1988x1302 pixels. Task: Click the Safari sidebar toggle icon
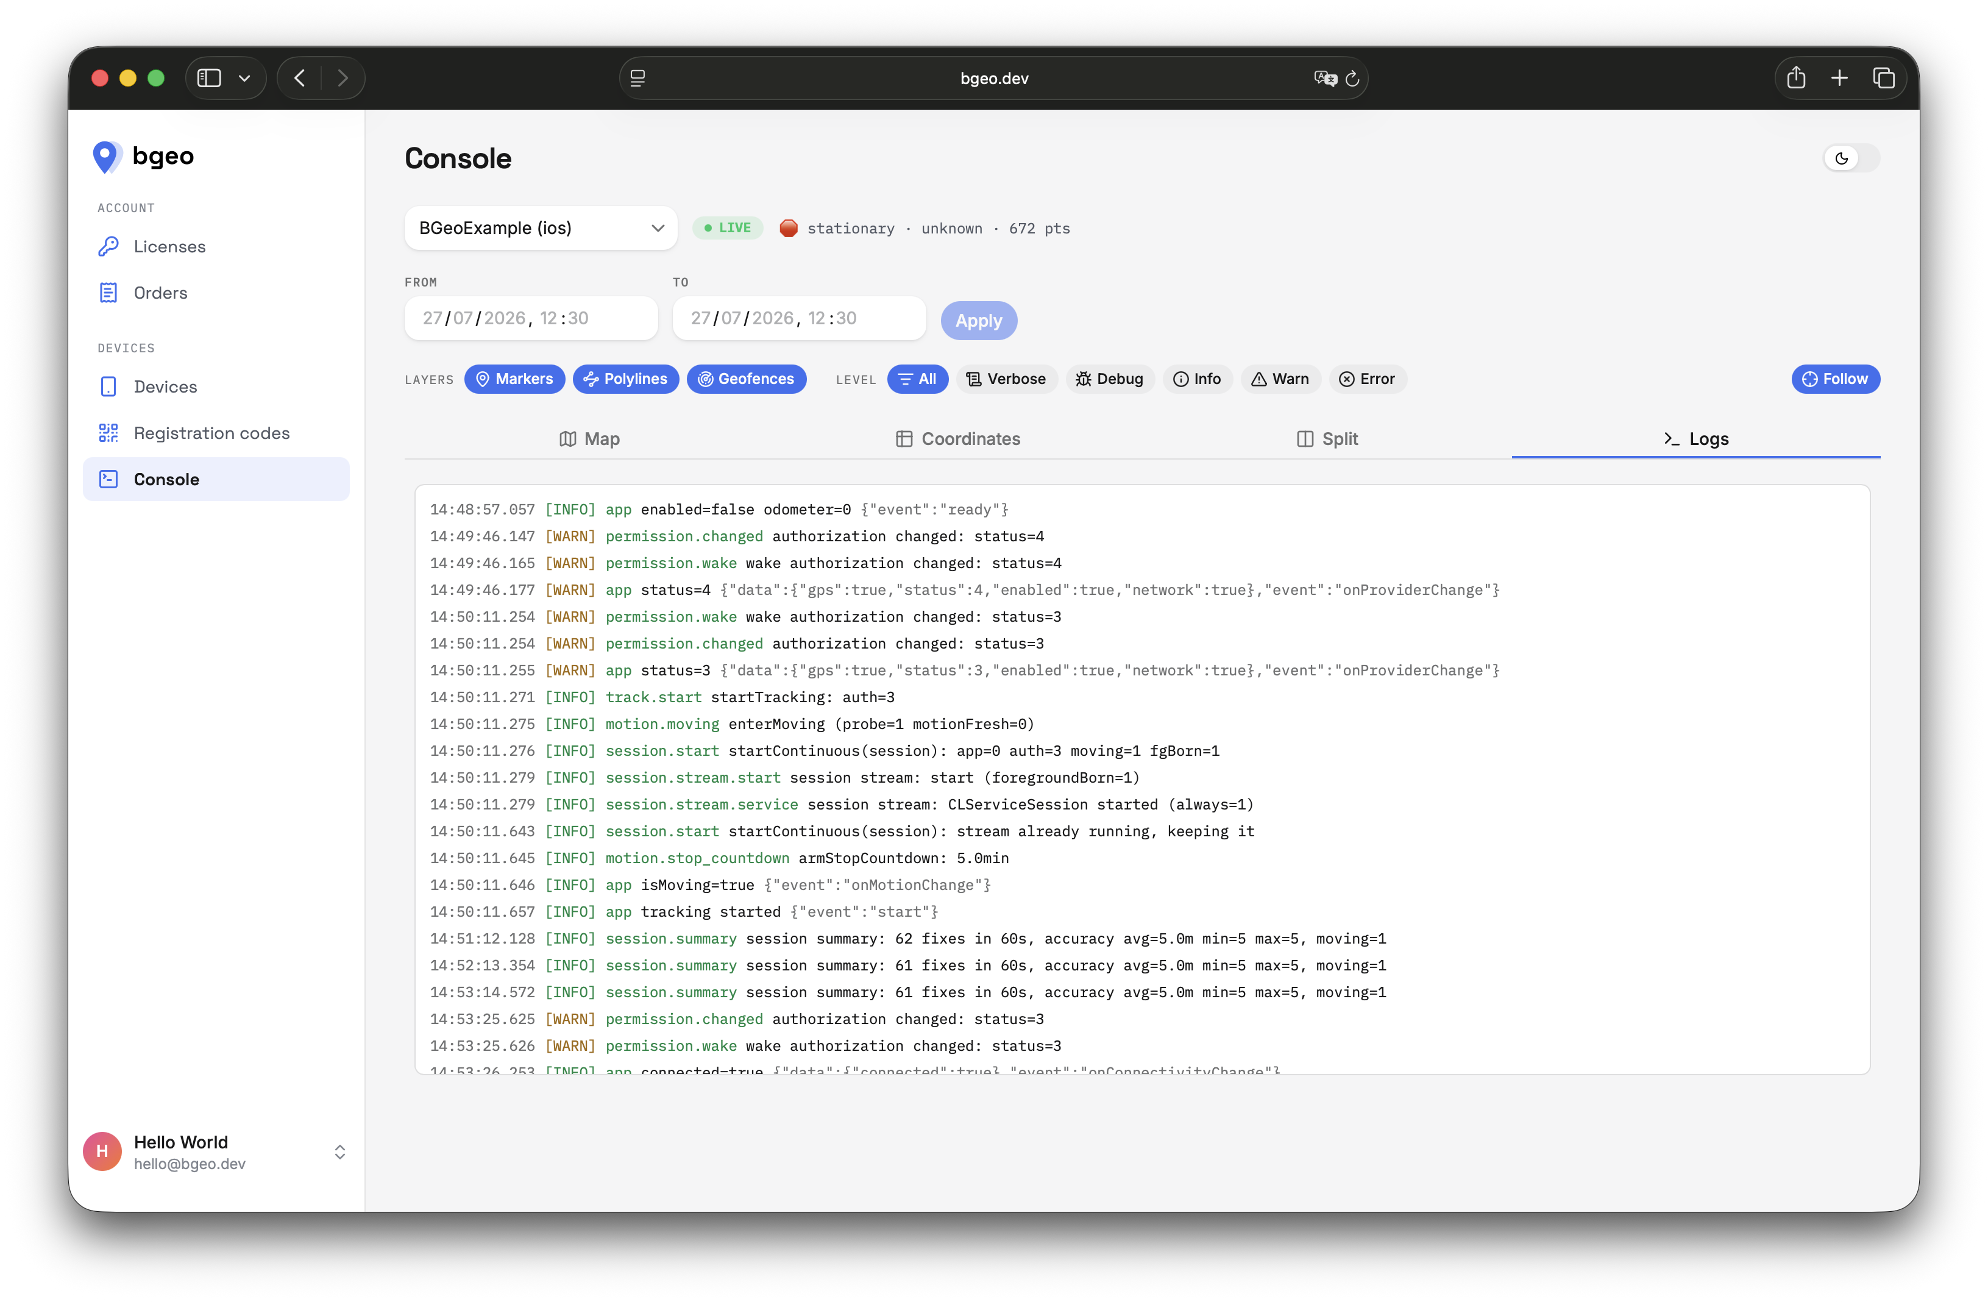(x=209, y=78)
